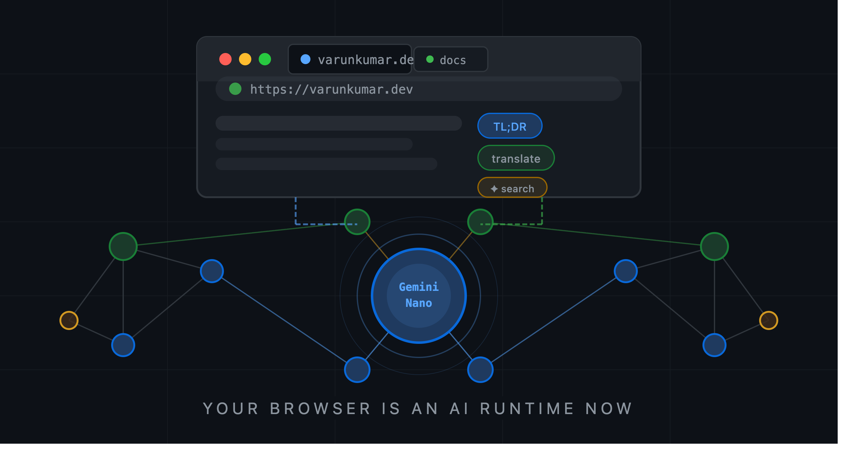Click the TL;DR pill button
This screenshot has width=850, height=456.
(x=510, y=126)
